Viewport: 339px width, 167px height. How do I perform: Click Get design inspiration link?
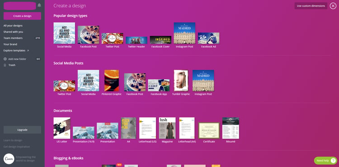tap(17, 147)
